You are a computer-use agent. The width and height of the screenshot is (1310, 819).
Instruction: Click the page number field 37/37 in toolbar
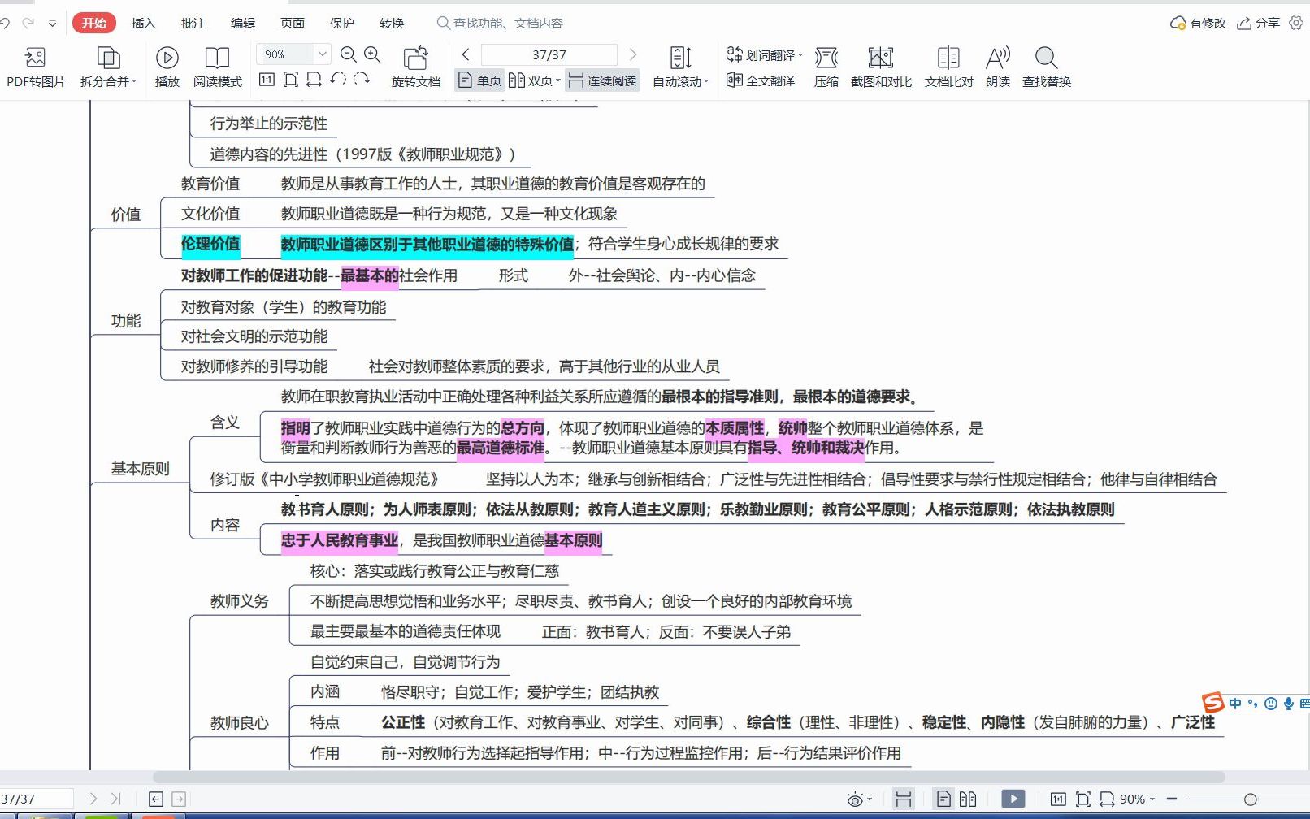click(549, 54)
